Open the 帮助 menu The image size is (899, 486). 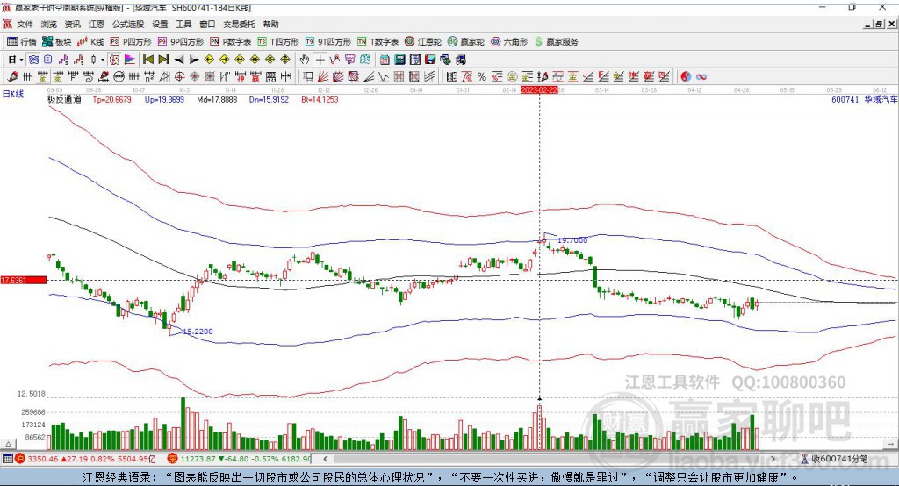tap(270, 24)
